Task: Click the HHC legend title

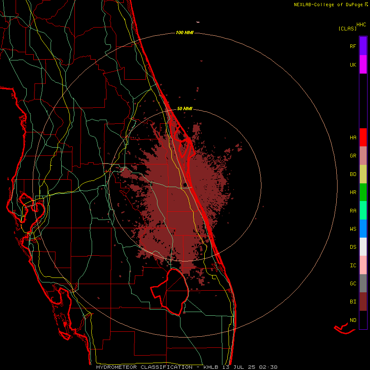Action: pos(361,25)
